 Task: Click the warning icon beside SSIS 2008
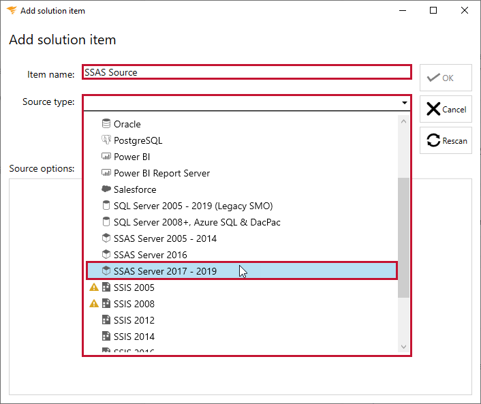94,304
